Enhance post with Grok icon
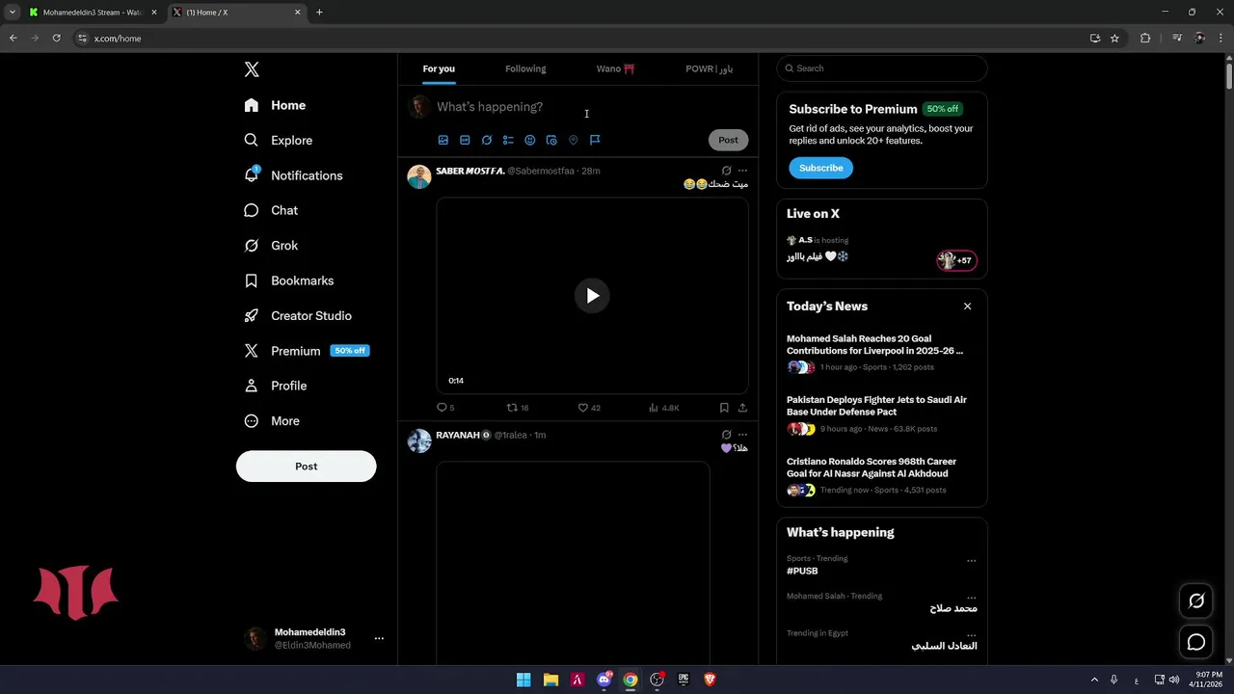 tap(487, 140)
